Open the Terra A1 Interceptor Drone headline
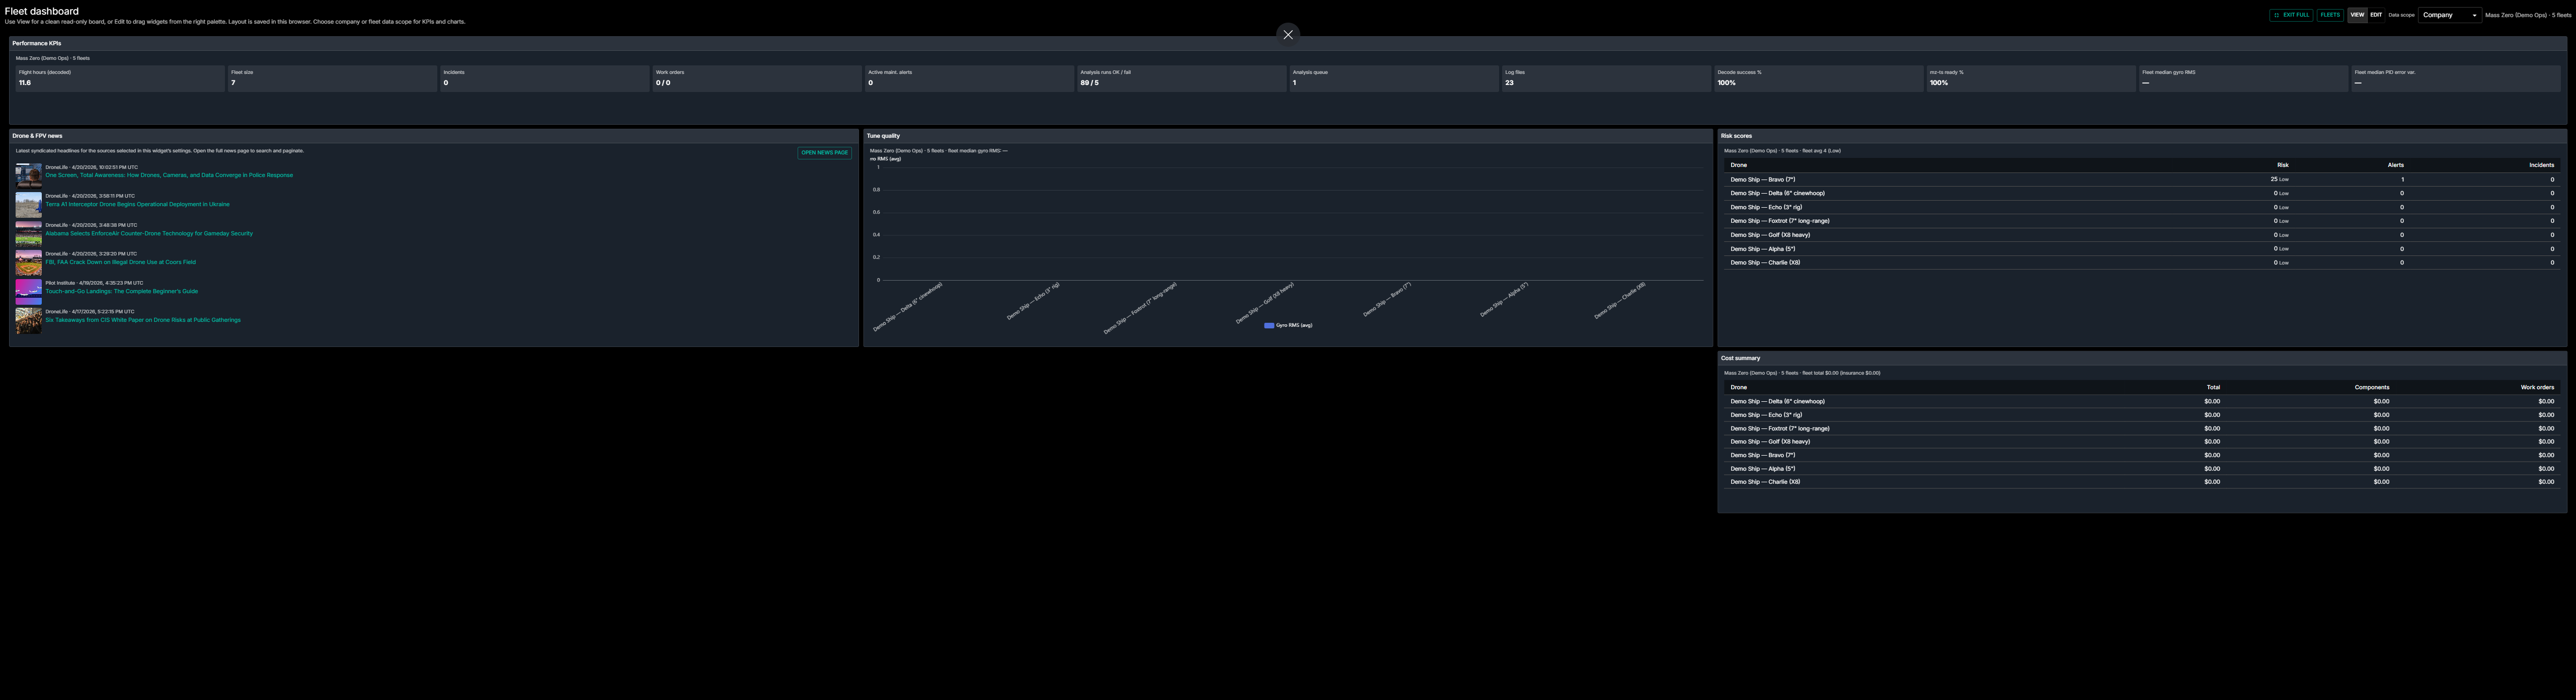2576x700 pixels. pos(137,204)
